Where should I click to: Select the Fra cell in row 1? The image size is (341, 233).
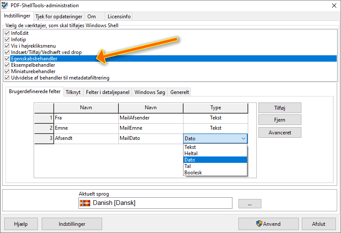[x=86, y=118]
